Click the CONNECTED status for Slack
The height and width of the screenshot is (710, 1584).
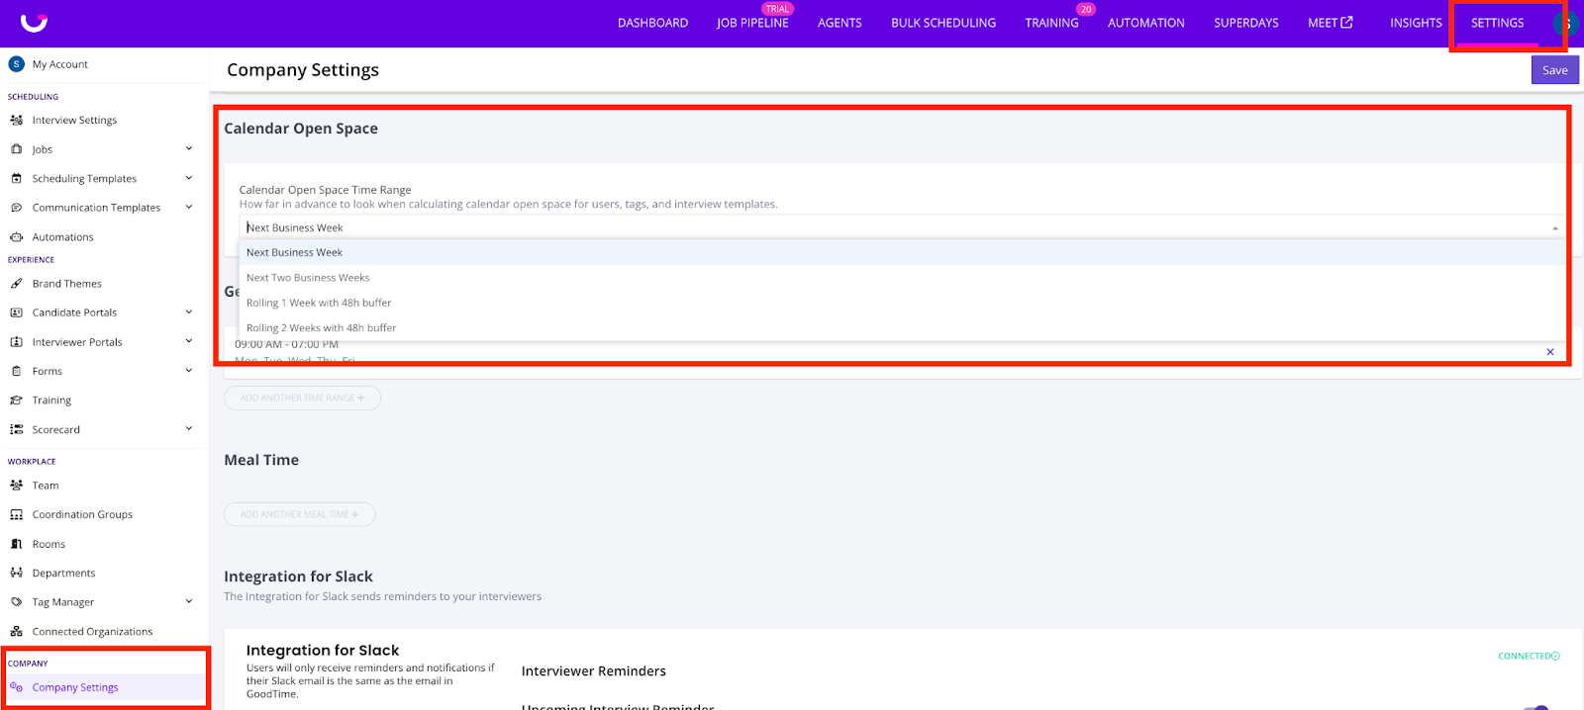point(1529,656)
